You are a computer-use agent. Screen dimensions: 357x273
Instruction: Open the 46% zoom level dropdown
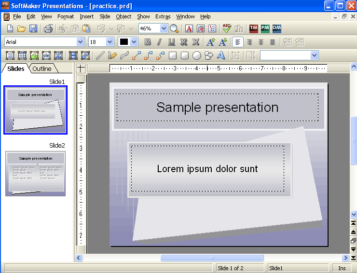point(164,28)
